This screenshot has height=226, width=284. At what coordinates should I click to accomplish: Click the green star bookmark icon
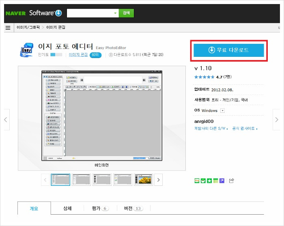click(x=209, y=181)
